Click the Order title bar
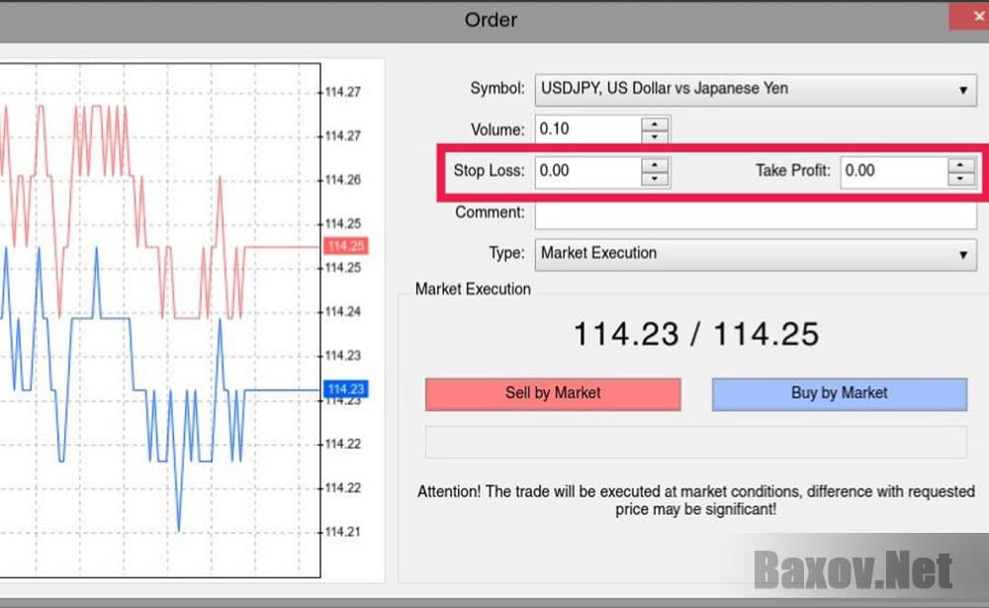Viewport: 989px width, 608px height. 491,20
